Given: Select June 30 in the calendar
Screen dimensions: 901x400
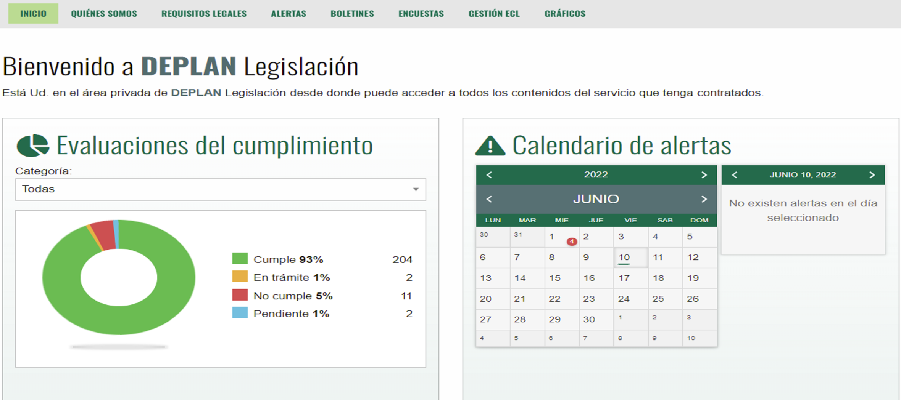Looking at the screenshot, I should (596, 319).
